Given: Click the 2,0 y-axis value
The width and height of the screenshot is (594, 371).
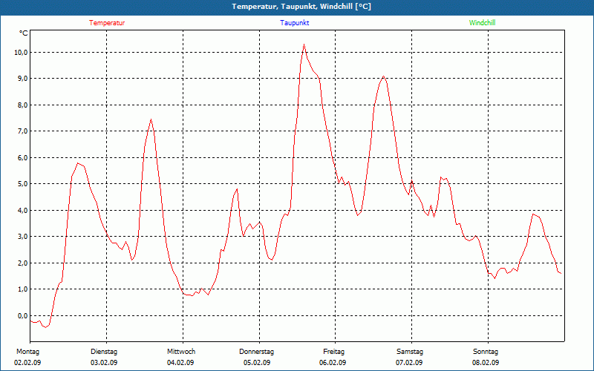Looking at the screenshot, I should click(22, 263).
